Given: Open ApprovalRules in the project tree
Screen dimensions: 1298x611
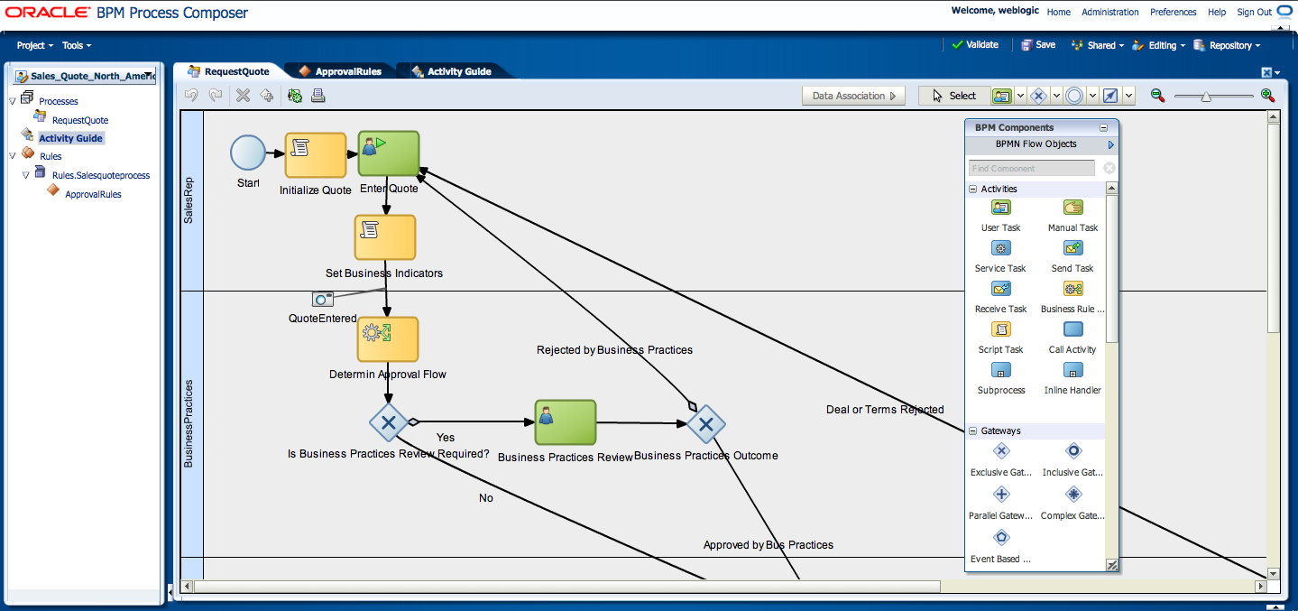Looking at the screenshot, I should pyautogui.click(x=93, y=194).
